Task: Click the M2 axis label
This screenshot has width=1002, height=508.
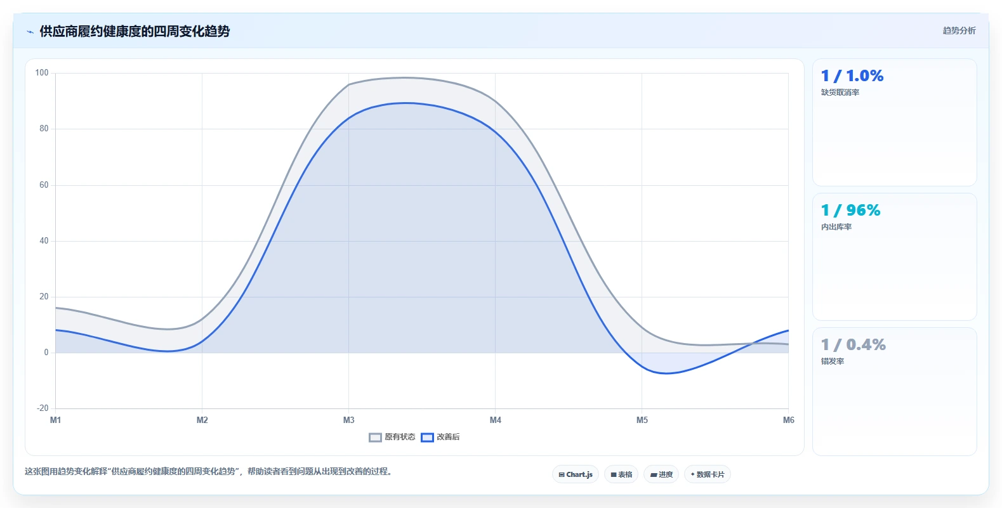Action: pos(202,420)
